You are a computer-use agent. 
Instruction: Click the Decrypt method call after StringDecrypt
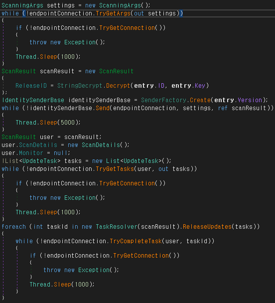118,86
